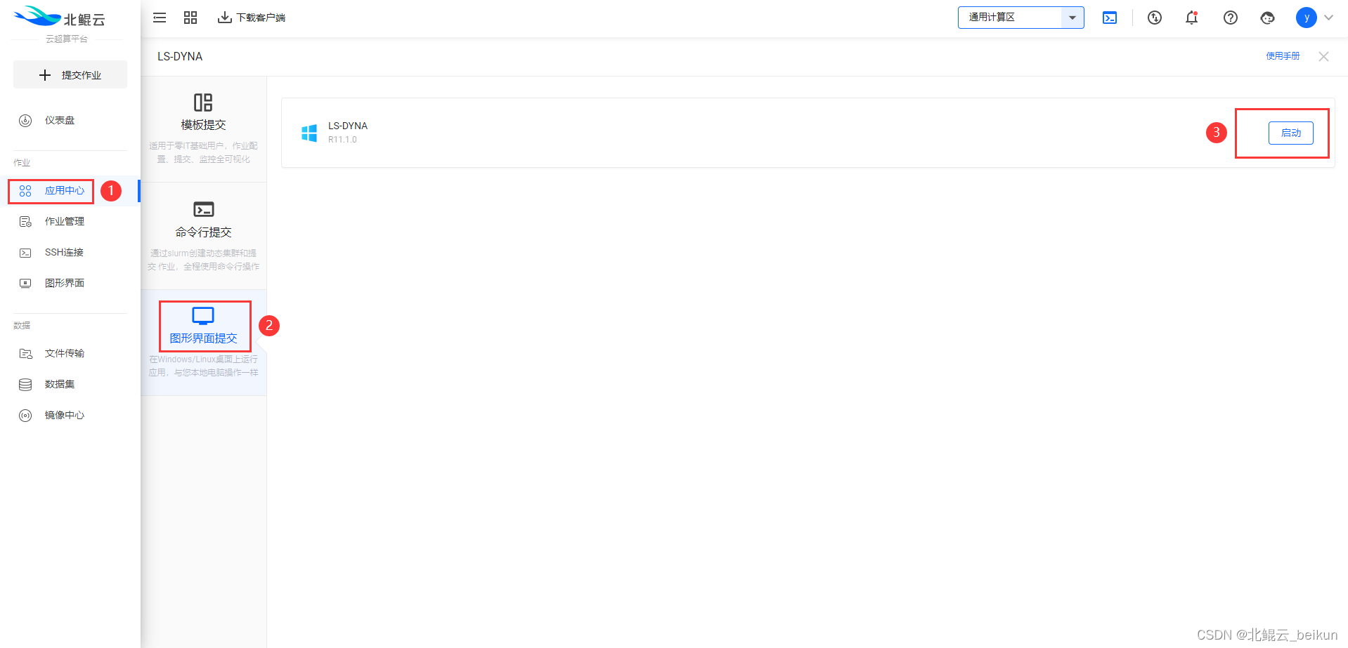Click the 图形界面提交 monitor icon
Screen dimensions: 1348x648
tap(203, 316)
